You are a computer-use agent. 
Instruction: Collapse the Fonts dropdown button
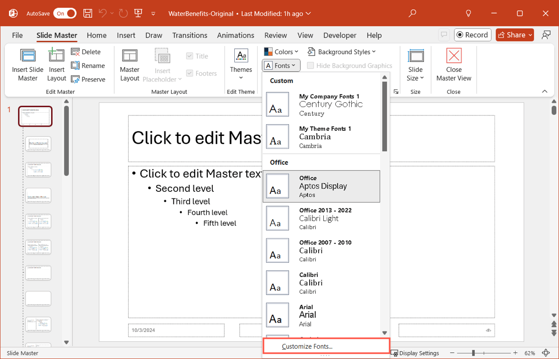(281, 66)
